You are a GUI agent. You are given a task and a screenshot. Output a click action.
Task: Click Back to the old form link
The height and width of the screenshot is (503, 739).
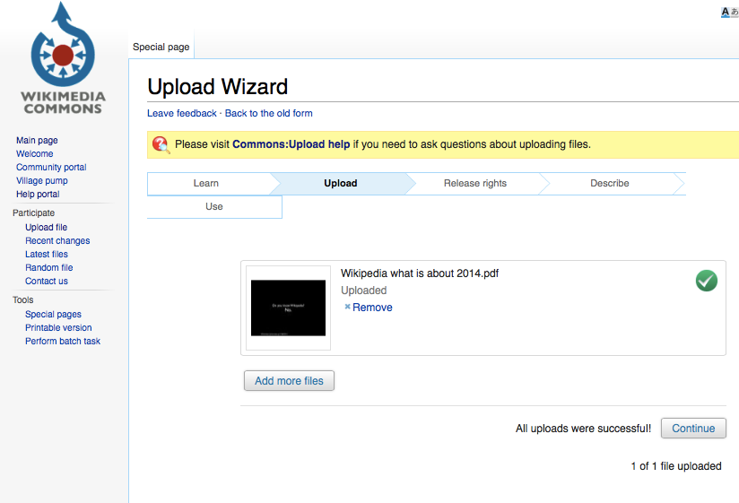(269, 113)
